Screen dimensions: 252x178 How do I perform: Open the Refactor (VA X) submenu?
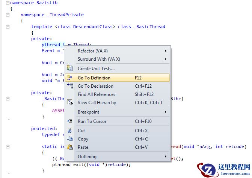[117, 51]
